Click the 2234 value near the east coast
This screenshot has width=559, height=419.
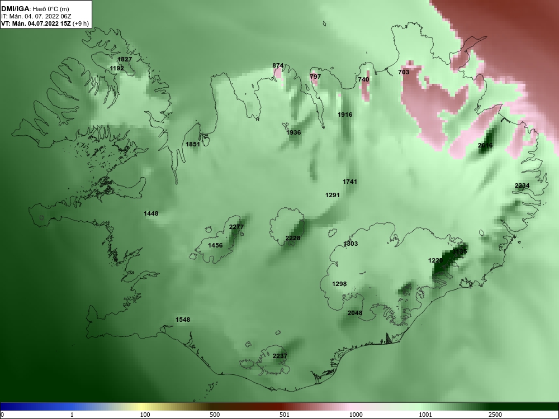tap(522, 185)
